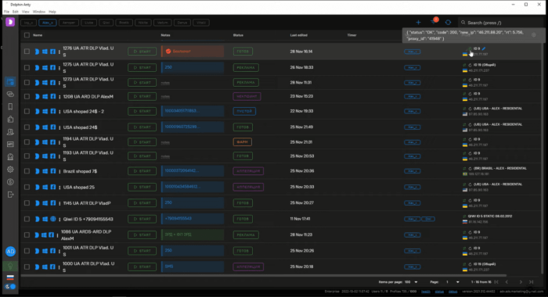
Task: Start the Qiwi ID 5 profile
Action: point(142,219)
